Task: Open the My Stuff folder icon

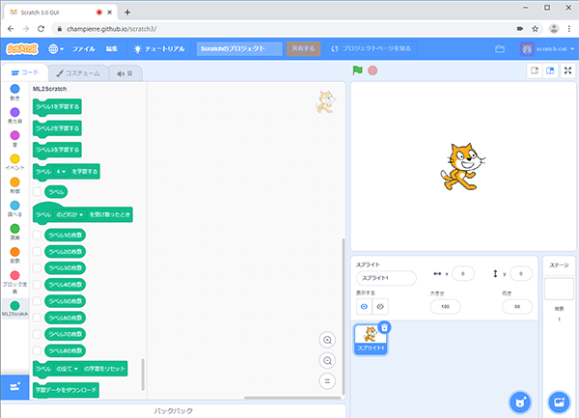Action: point(500,48)
